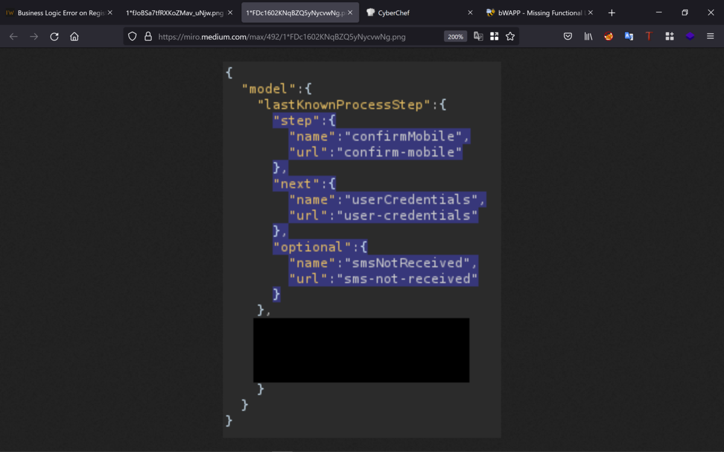Screen dimensions: 724x452
Task: Open the Library bookmarks and history icon
Action: [588, 37]
